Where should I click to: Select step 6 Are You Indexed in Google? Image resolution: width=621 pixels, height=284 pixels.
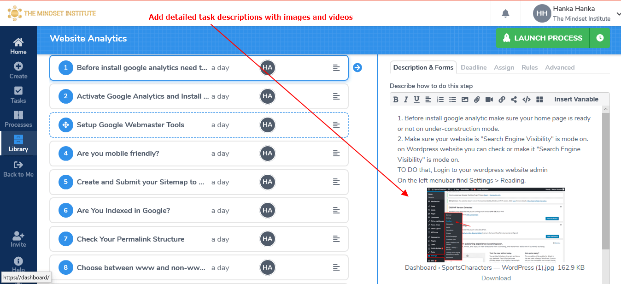click(x=199, y=211)
